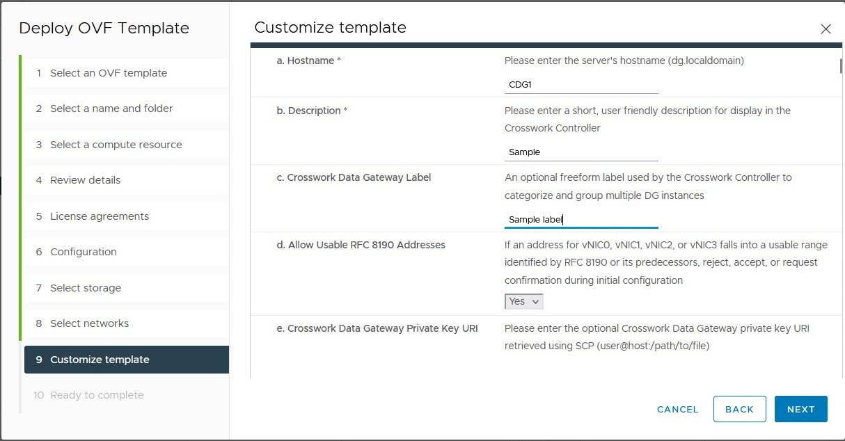This screenshot has height=441, width=845.
Task: Jump to the 'License agreements' step
Action: tap(100, 216)
